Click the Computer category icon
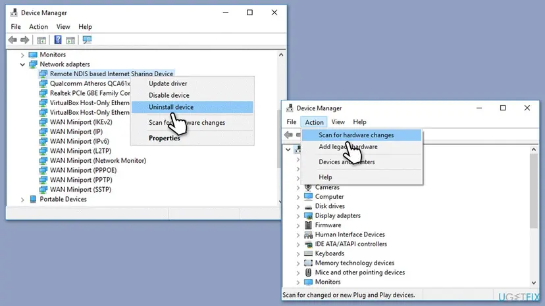This screenshot has width=545, height=306. click(x=308, y=197)
